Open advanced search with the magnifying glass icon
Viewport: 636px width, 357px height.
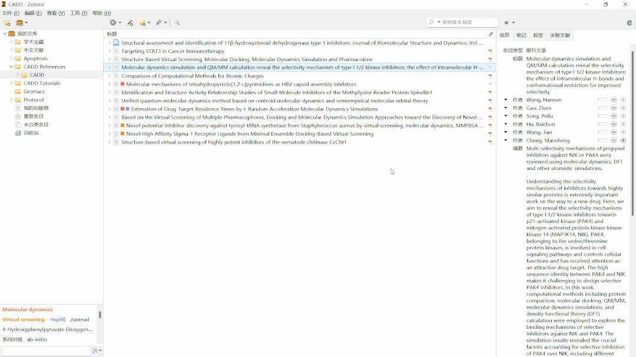pyautogui.click(x=177, y=22)
